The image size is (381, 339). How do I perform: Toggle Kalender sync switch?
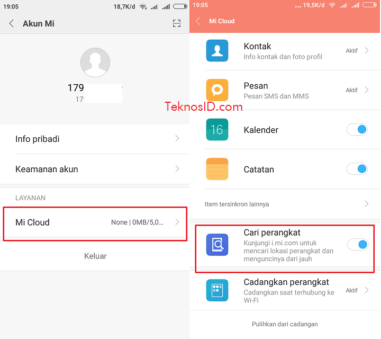tap(357, 129)
